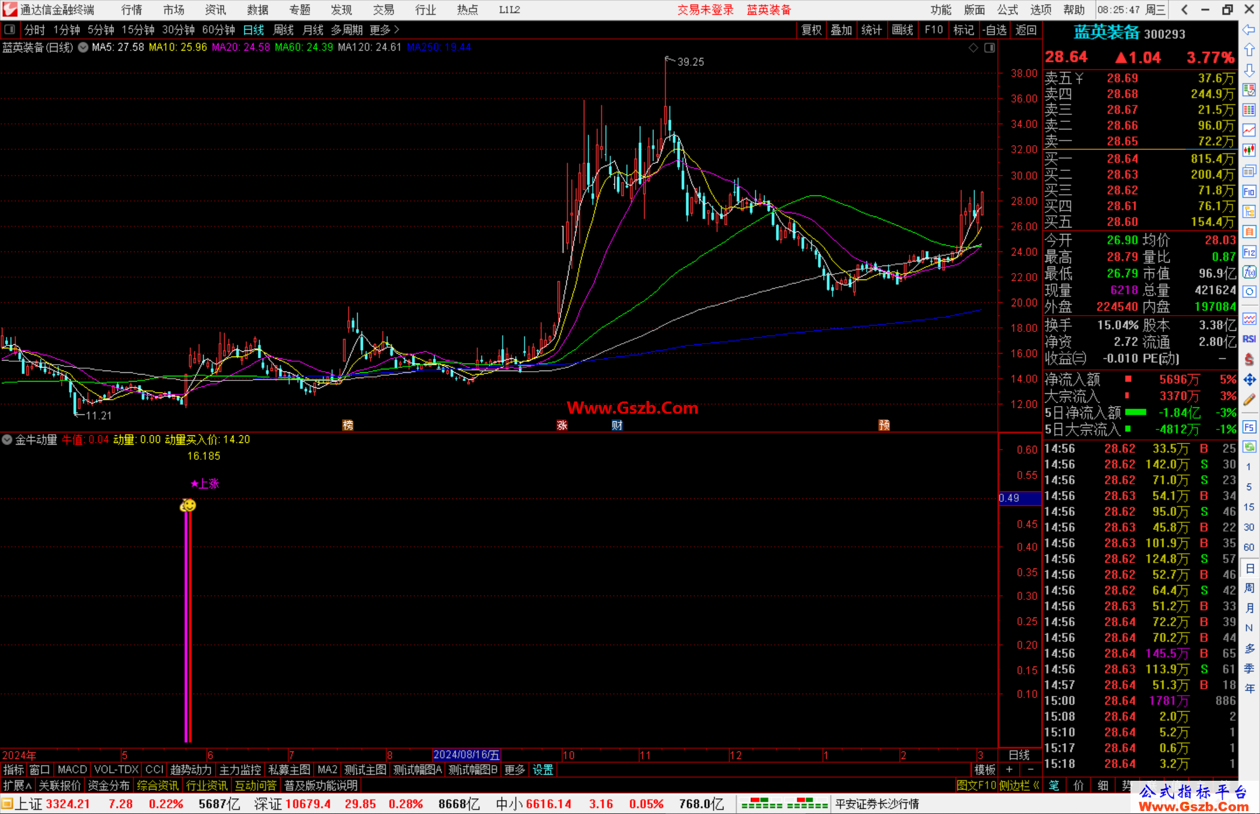Switch to 30分钟 chart period

point(178,30)
